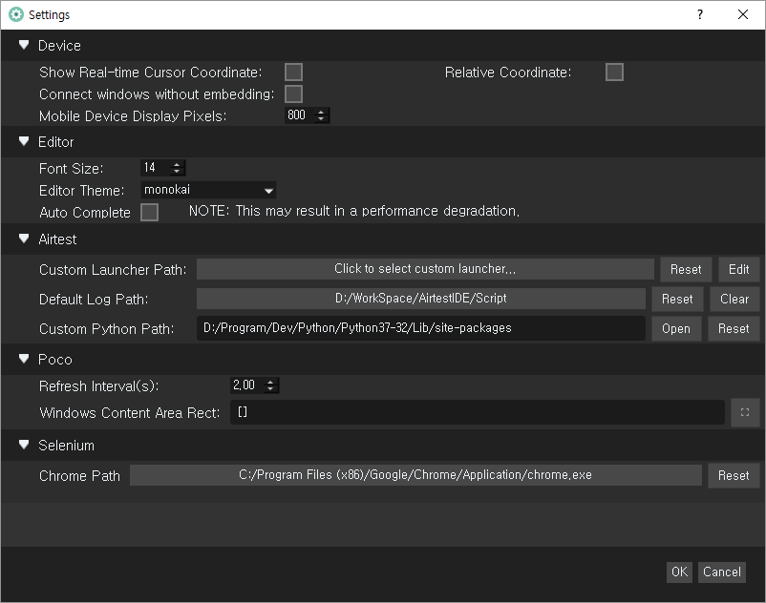This screenshot has height=603, width=766.
Task: Click the Settings gear icon in title bar
Action: [x=15, y=14]
